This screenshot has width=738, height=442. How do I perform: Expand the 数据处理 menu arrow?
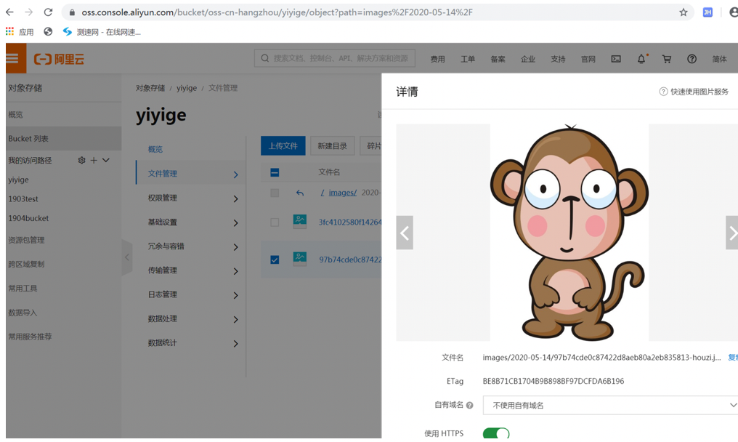pyautogui.click(x=236, y=319)
